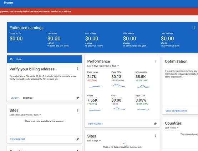198x151 pixels.
Task: Open Verify your billing address options menu
Action: pos(77,69)
